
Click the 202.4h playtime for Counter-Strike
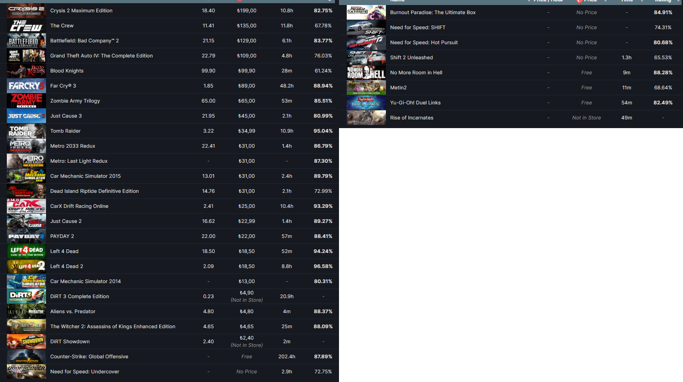(x=287, y=356)
